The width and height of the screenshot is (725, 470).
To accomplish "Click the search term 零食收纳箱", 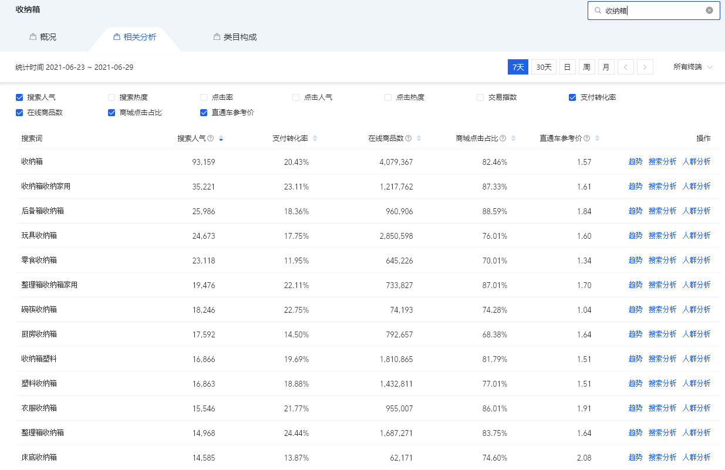I will pyautogui.click(x=39, y=261).
